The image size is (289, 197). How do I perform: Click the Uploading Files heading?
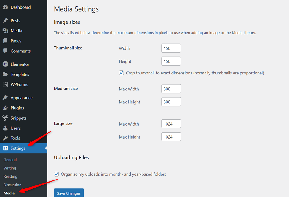coord(71,157)
